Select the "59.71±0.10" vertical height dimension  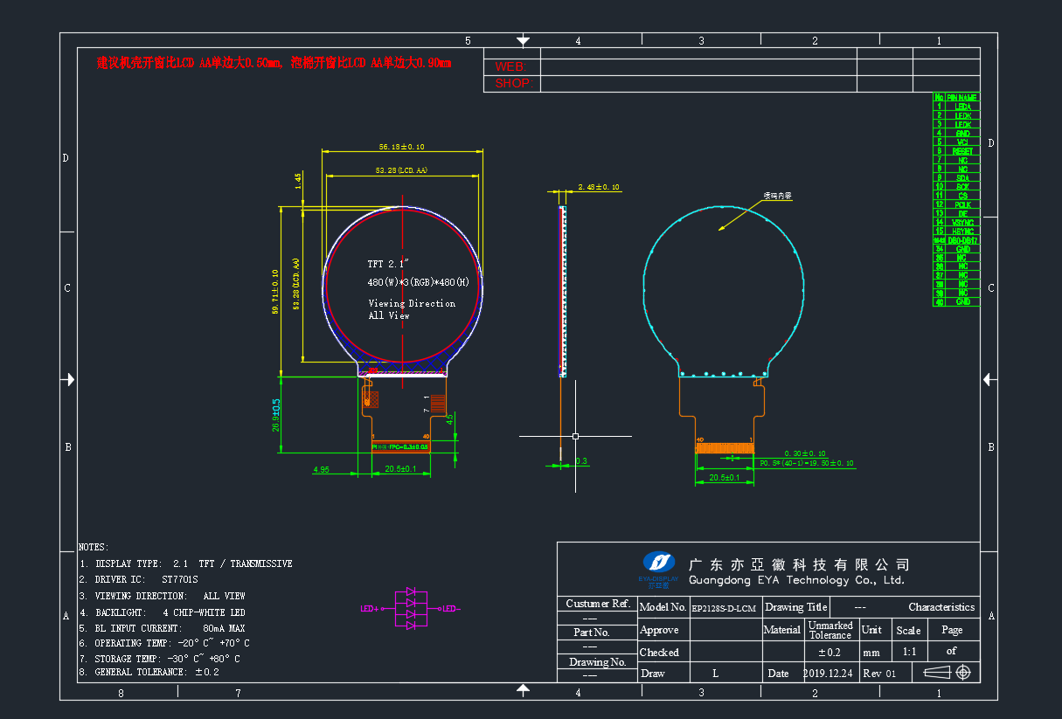pyautogui.click(x=275, y=292)
